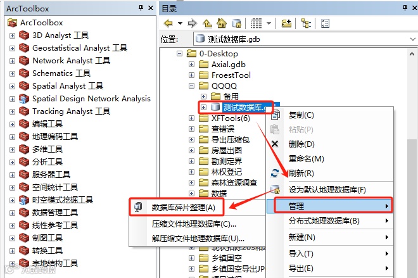Expand the Network Analyst 工具 toolbox
418x278 pixels.
point(12,61)
